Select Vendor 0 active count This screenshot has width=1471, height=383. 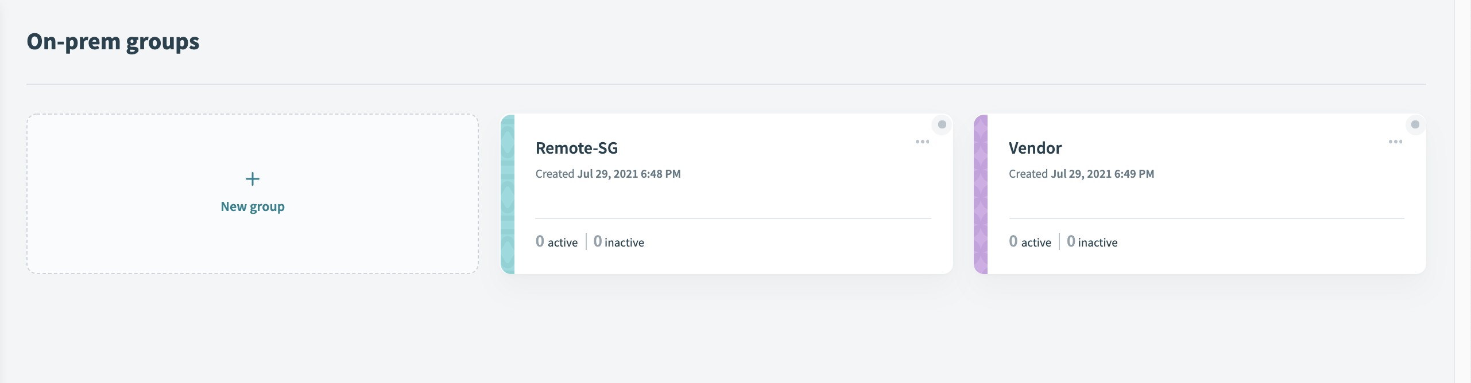point(1029,242)
